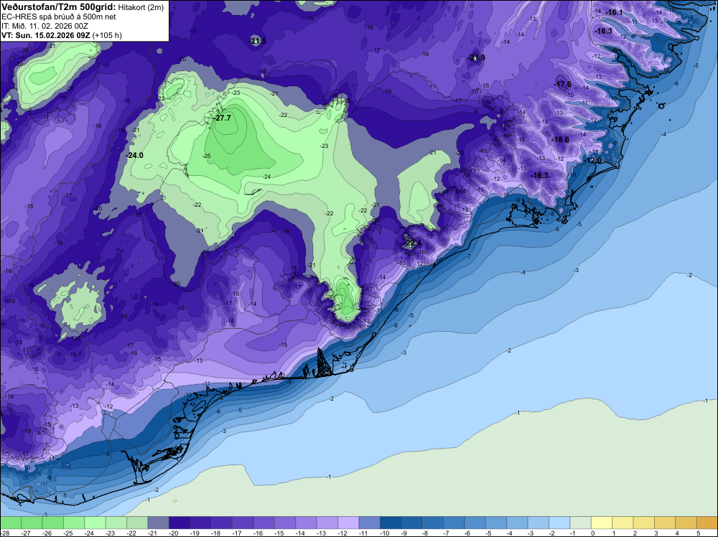
Task: Click the -12 pale violet legend swatch
Action: 348,523
